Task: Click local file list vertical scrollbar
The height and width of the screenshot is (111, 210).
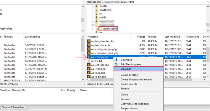Action: coord(83,45)
